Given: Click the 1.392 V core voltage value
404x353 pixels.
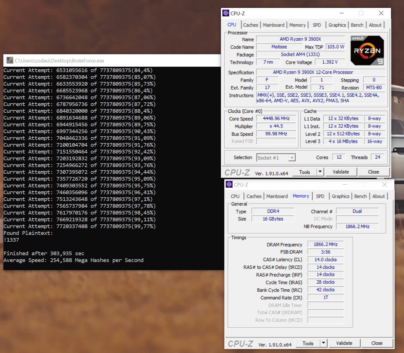Looking at the screenshot, I should 330,62.
